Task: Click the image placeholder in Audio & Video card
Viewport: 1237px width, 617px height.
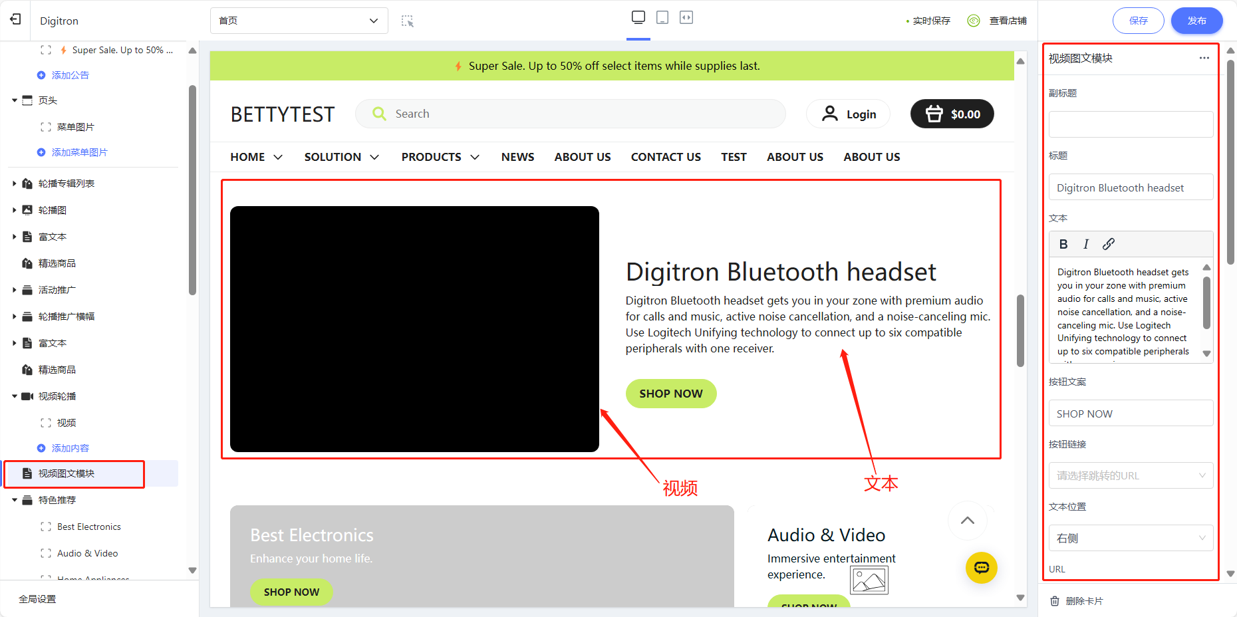Action: tap(869, 580)
